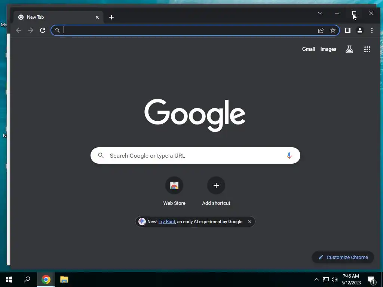Focus the Search Google or type a URL box

195,155
